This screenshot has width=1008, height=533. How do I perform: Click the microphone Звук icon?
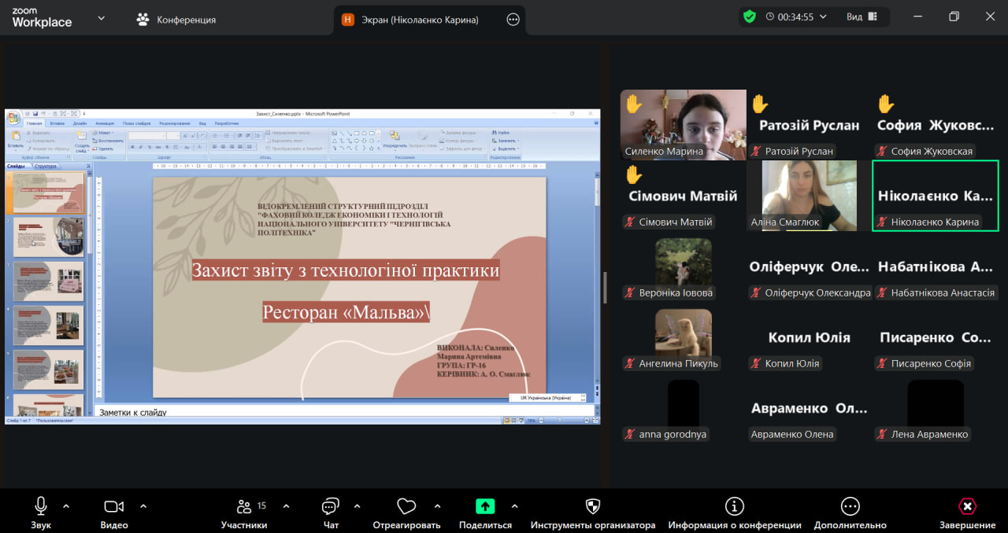[41, 506]
